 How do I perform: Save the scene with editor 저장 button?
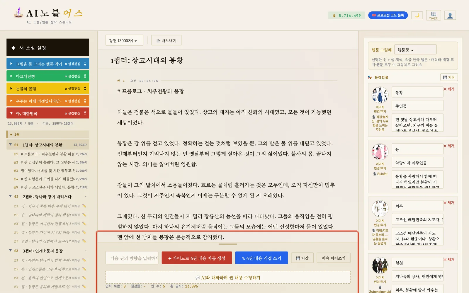(302, 258)
